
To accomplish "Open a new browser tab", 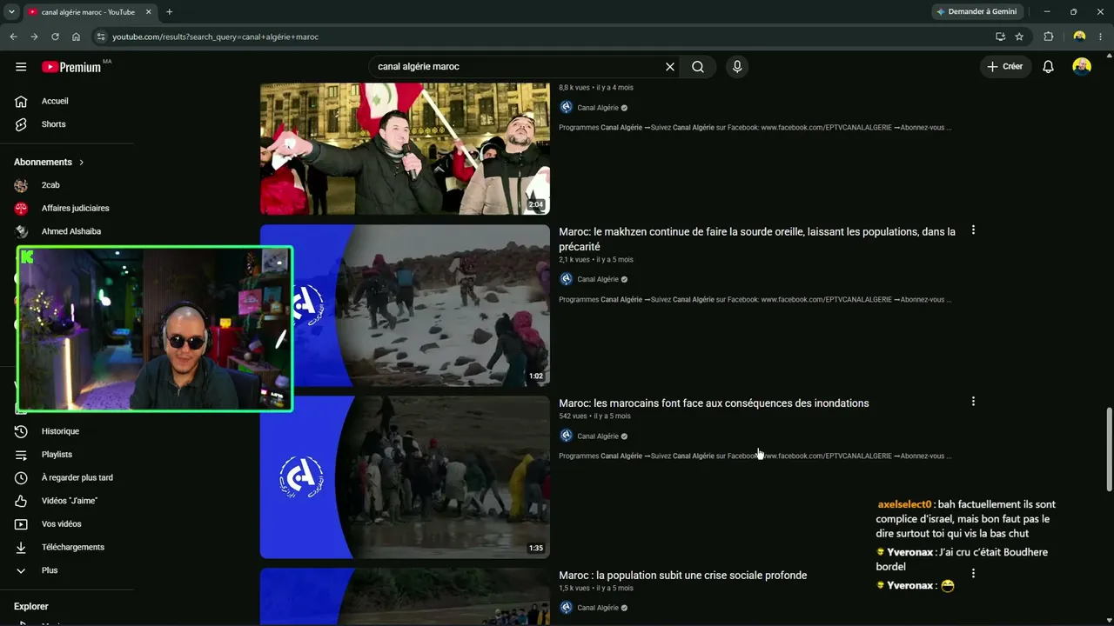I will click(x=169, y=12).
